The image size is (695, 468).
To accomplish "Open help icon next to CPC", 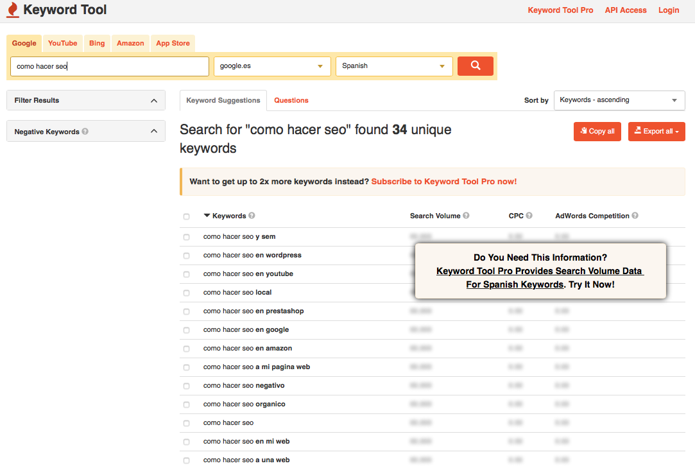I will (x=529, y=216).
